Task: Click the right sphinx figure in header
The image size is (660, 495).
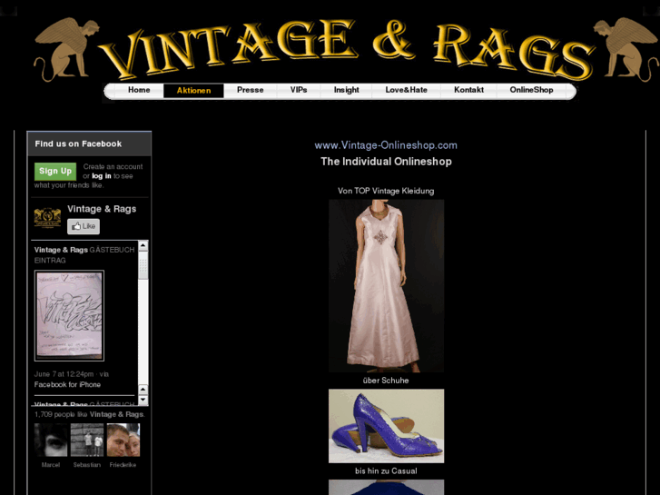Action: tap(626, 50)
